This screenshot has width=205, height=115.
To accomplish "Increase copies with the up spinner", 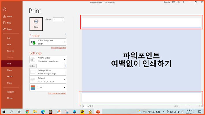I will pyautogui.click(x=62, y=18).
